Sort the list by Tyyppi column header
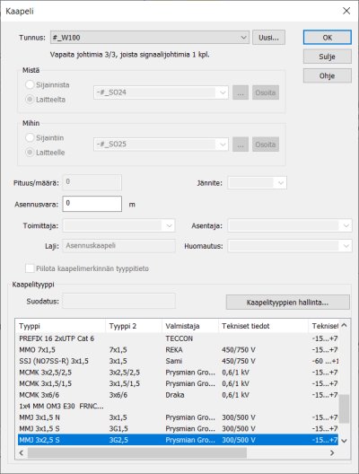 [61, 326]
